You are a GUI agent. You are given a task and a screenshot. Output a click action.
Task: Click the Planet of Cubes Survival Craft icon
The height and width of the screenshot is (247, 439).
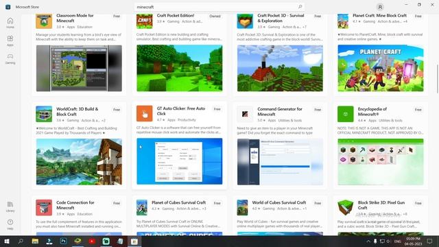click(142, 207)
